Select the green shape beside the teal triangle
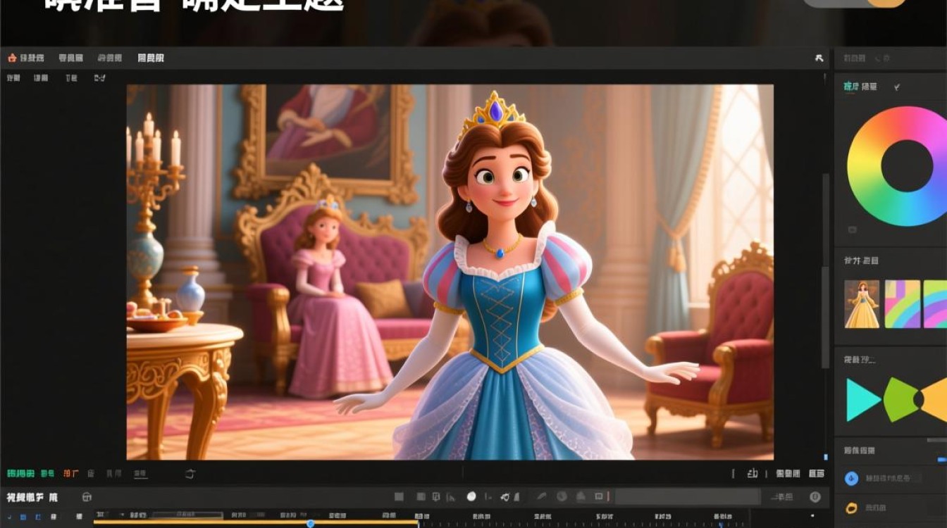The image size is (947, 528). 900,400
